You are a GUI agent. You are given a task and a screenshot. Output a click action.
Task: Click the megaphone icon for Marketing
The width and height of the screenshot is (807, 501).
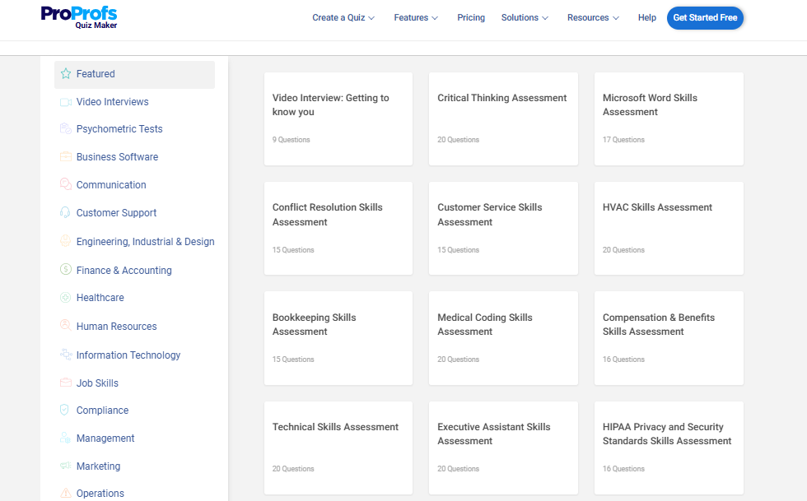(66, 466)
